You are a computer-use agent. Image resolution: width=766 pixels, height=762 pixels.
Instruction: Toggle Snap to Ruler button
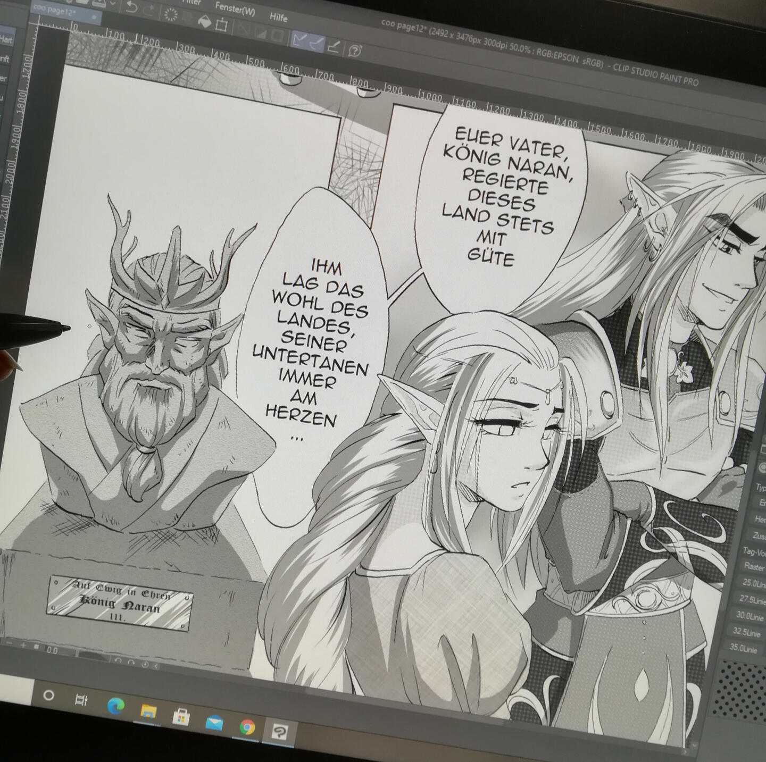[x=299, y=39]
